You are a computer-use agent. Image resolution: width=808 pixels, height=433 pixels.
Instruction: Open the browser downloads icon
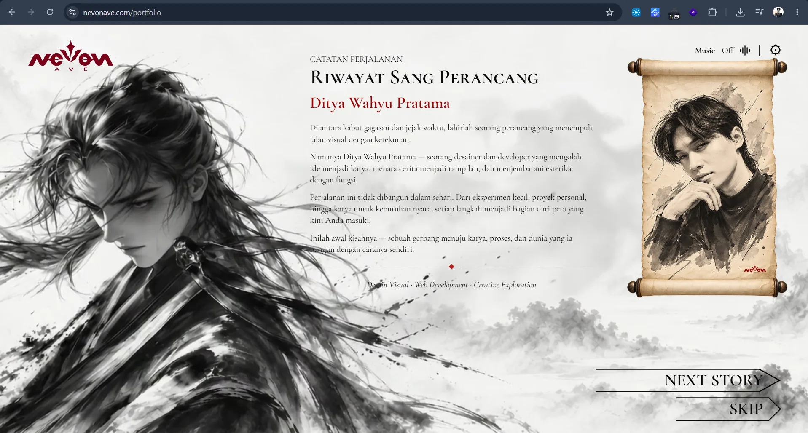(x=740, y=12)
